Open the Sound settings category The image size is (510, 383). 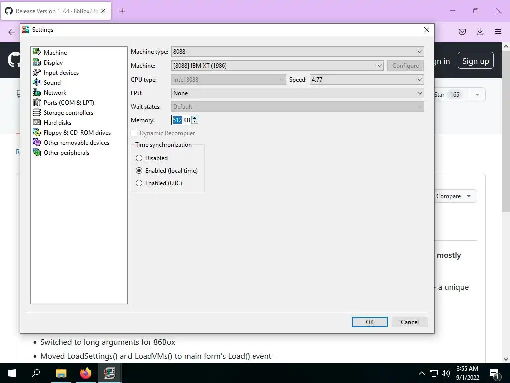[x=52, y=82]
